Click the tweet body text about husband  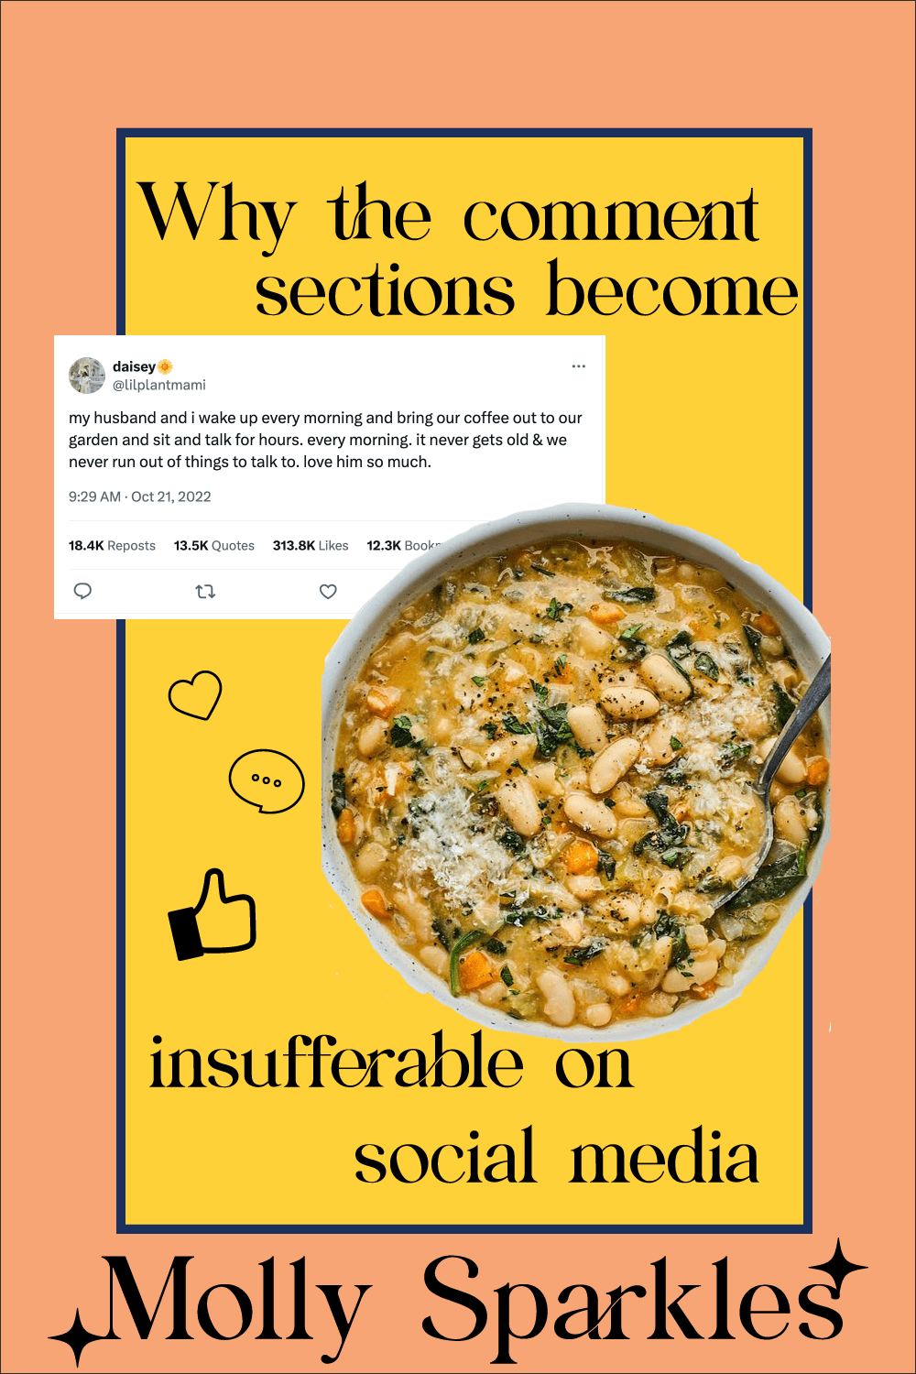click(325, 440)
